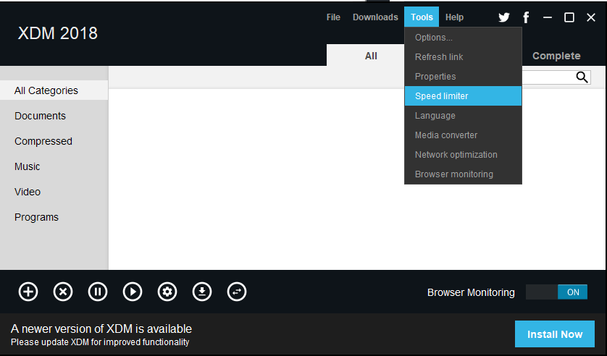
Task: Select the Programs category
Action: tap(54, 217)
